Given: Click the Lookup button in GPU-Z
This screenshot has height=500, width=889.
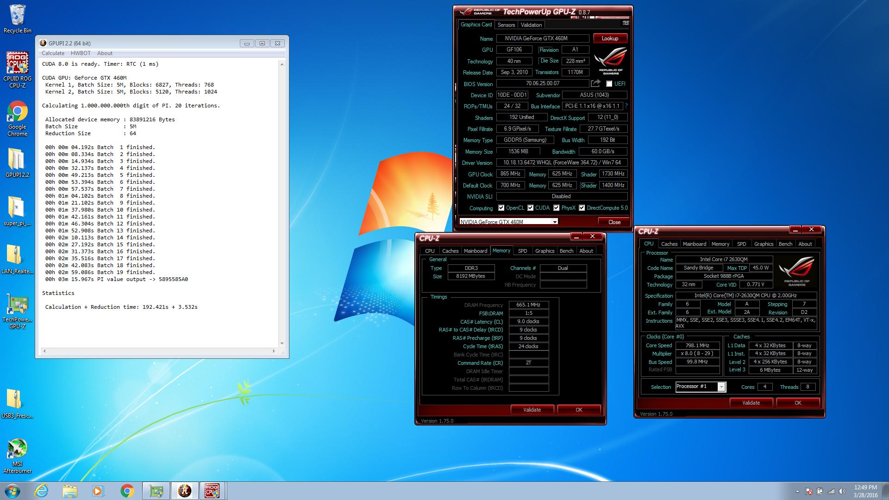Looking at the screenshot, I should (x=610, y=38).
